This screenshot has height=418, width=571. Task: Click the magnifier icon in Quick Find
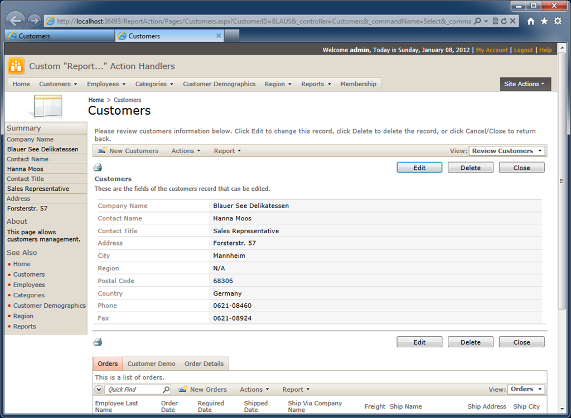tap(166, 389)
